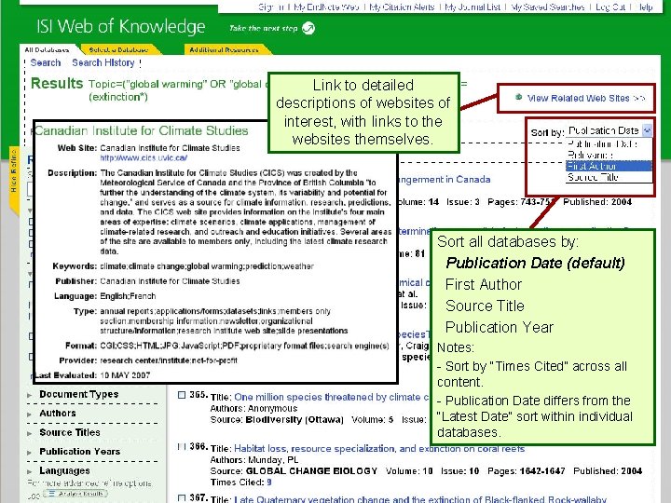Open My Saved Searches
The width and height of the screenshot is (671, 503).
[x=548, y=7]
